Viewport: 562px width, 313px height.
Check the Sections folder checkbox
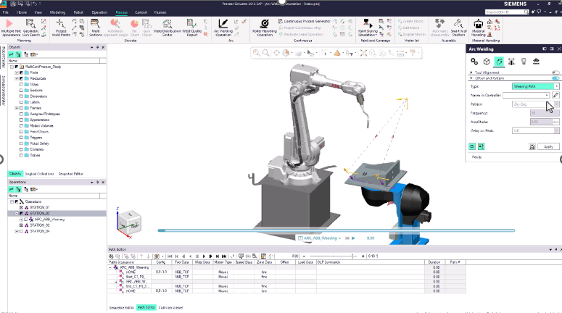21,91
